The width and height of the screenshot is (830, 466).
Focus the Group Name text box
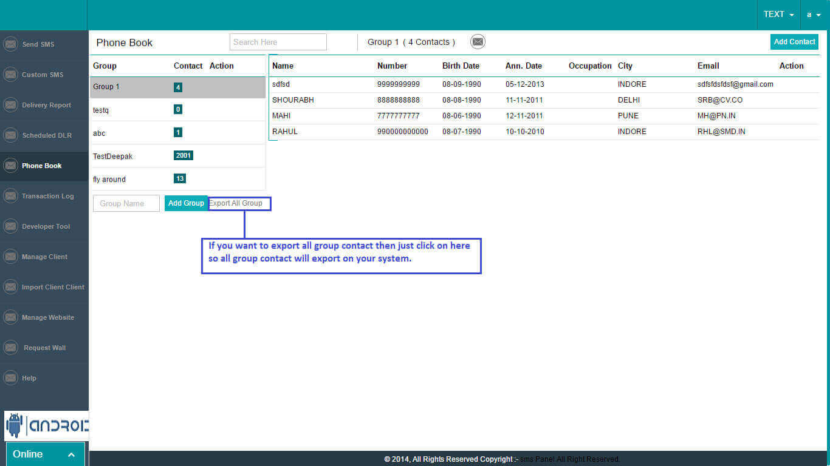pos(126,203)
